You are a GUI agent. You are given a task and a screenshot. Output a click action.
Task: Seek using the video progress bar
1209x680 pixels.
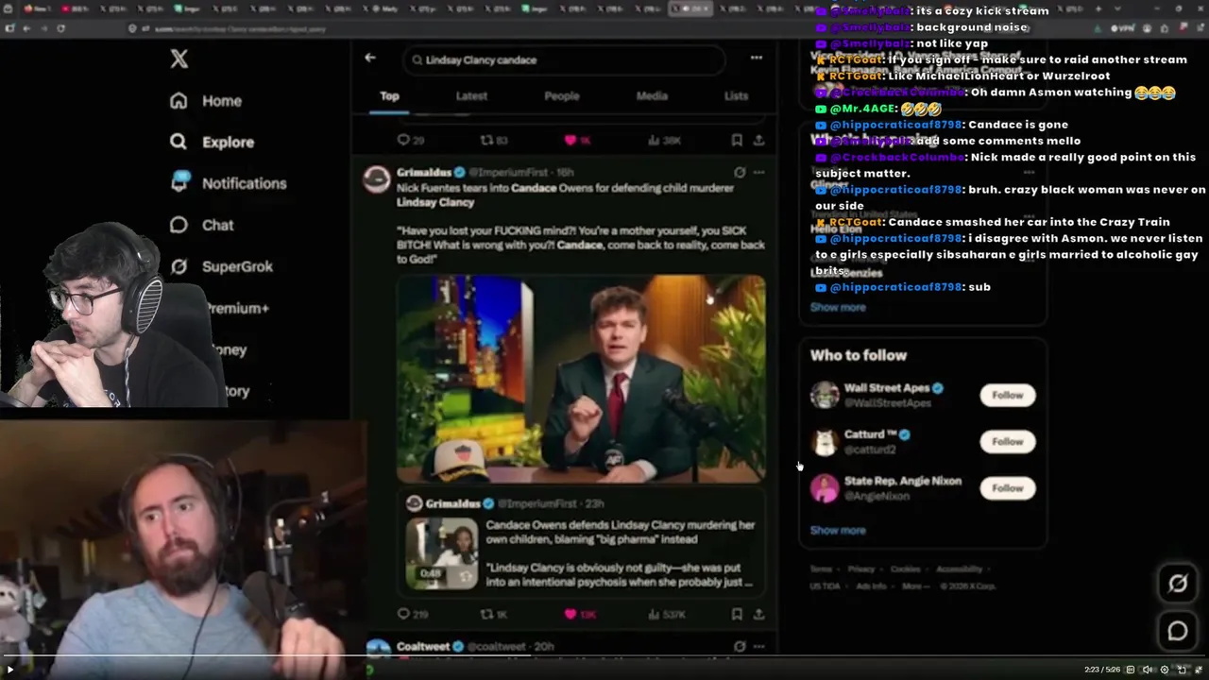[x=604, y=657]
